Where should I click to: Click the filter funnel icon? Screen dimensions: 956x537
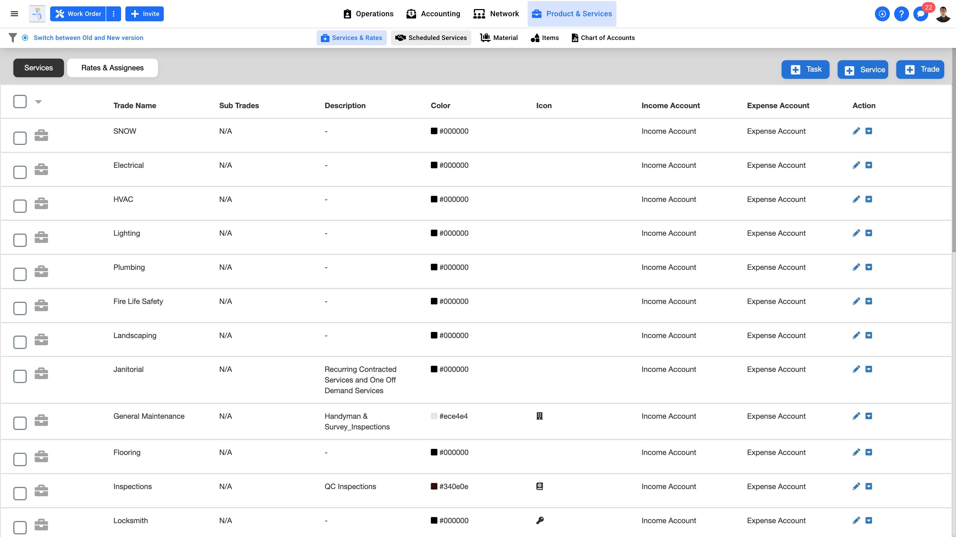pyautogui.click(x=13, y=38)
